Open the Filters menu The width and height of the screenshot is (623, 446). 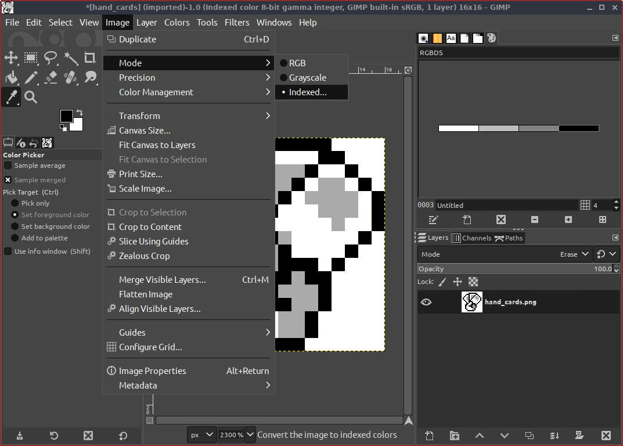coord(237,22)
